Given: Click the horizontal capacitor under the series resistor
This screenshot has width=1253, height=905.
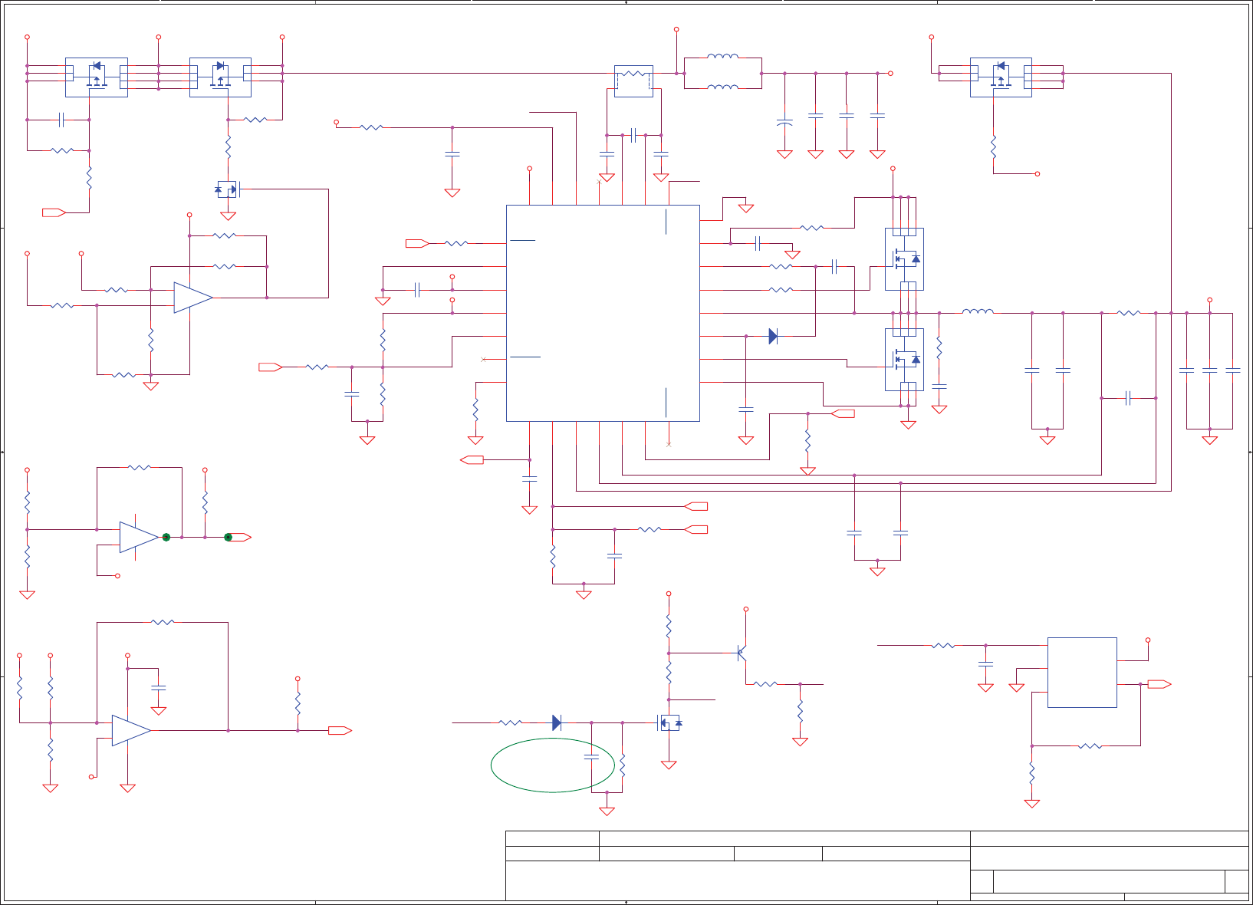Looking at the screenshot, I should (x=1128, y=398).
